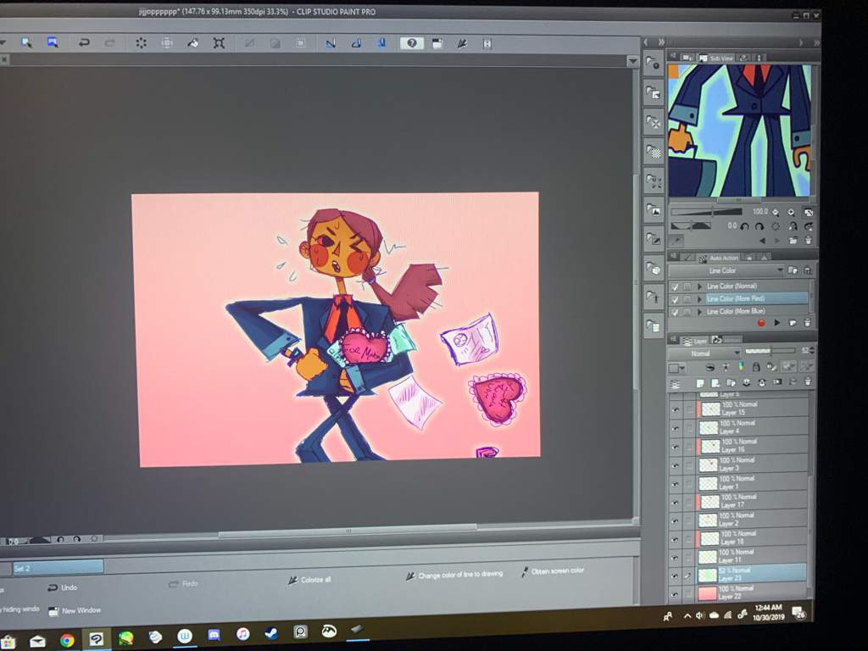Viewport: 868px width, 651px height.
Task: Click Obtain screen color button
Action: (x=553, y=571)
